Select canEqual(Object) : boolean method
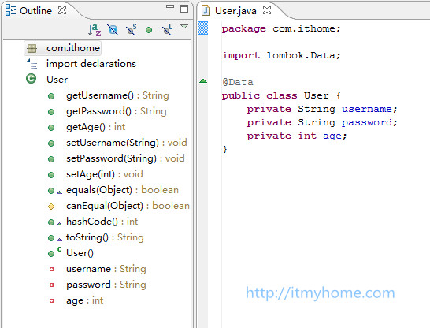This screenshot has width=430, height=328. tap(128, 206)
